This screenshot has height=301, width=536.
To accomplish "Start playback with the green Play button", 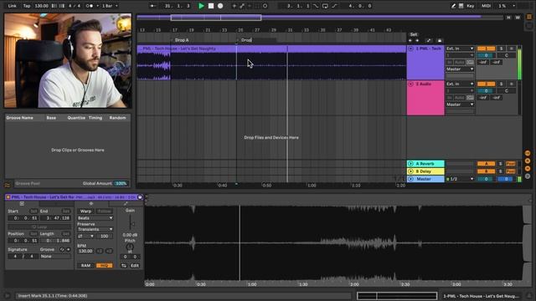I will point(201,6).
